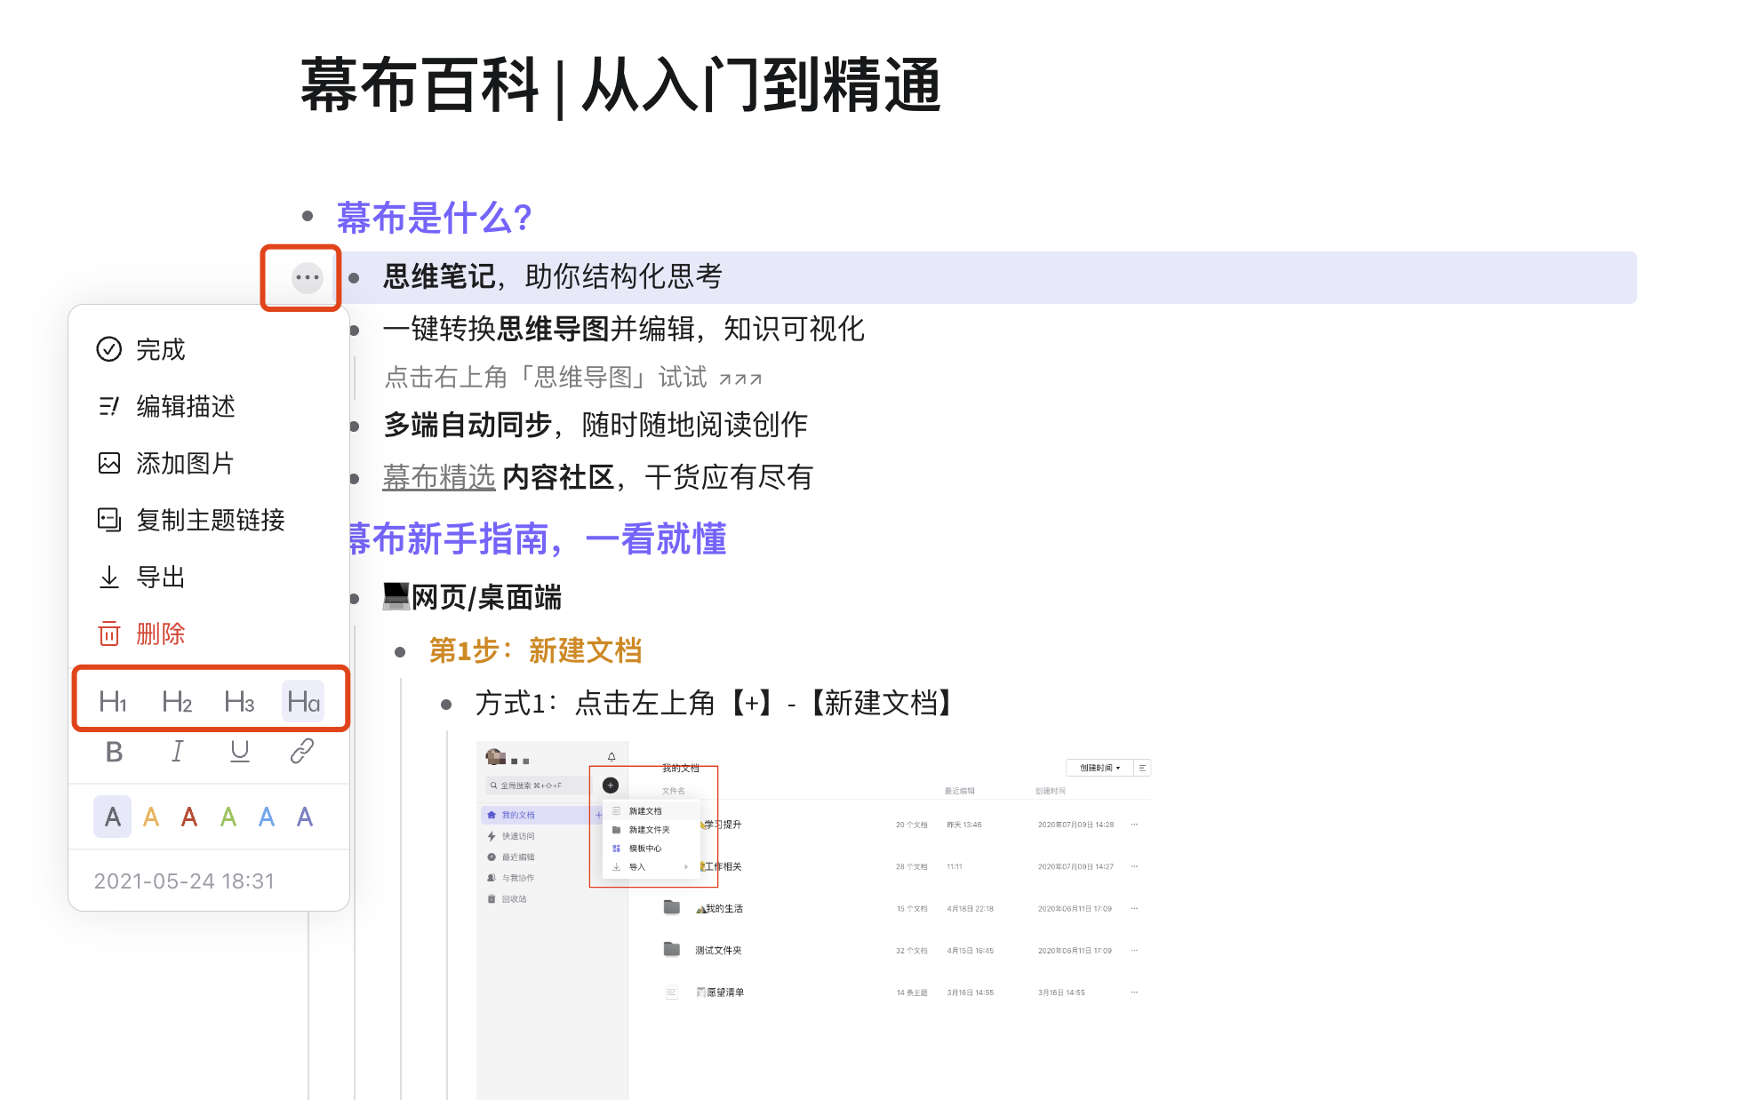Click the heading 幕布是什么?
Screen dimensions: 1751x1100
(x=435, y=218)
